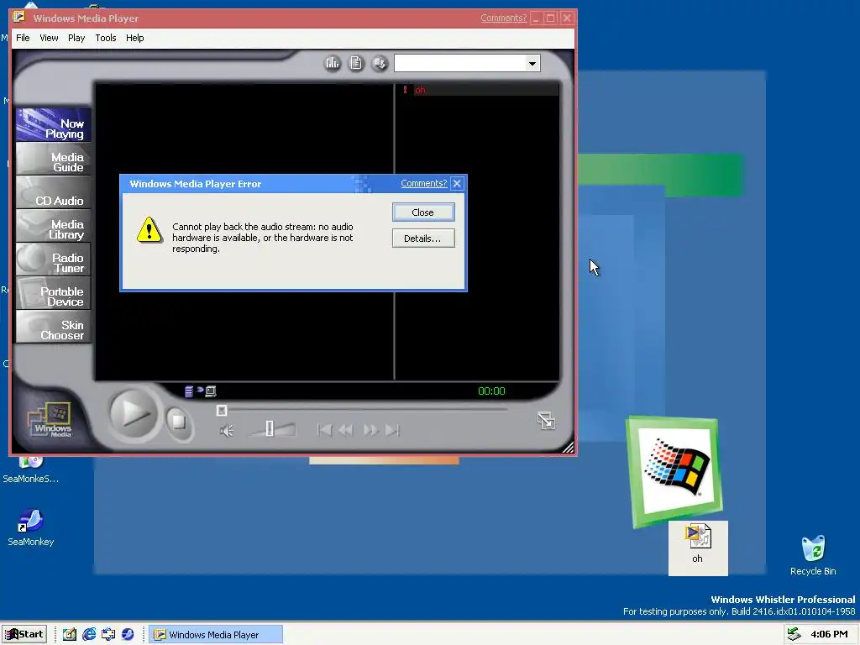Click the large Play button

click(x=134, y=413)
